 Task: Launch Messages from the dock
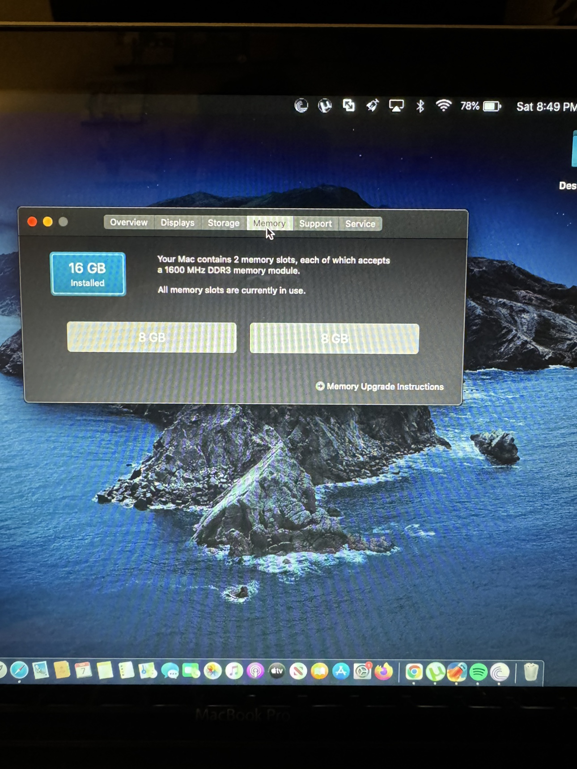coord(170,671)
